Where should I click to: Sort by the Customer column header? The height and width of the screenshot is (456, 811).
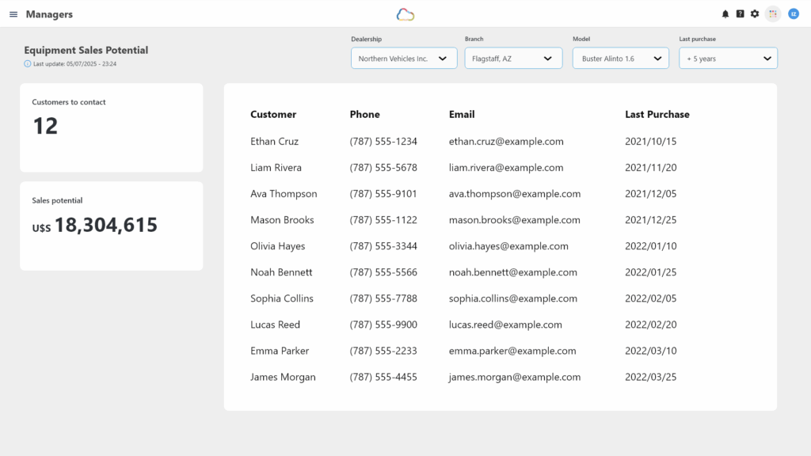(x=273, y=114)
